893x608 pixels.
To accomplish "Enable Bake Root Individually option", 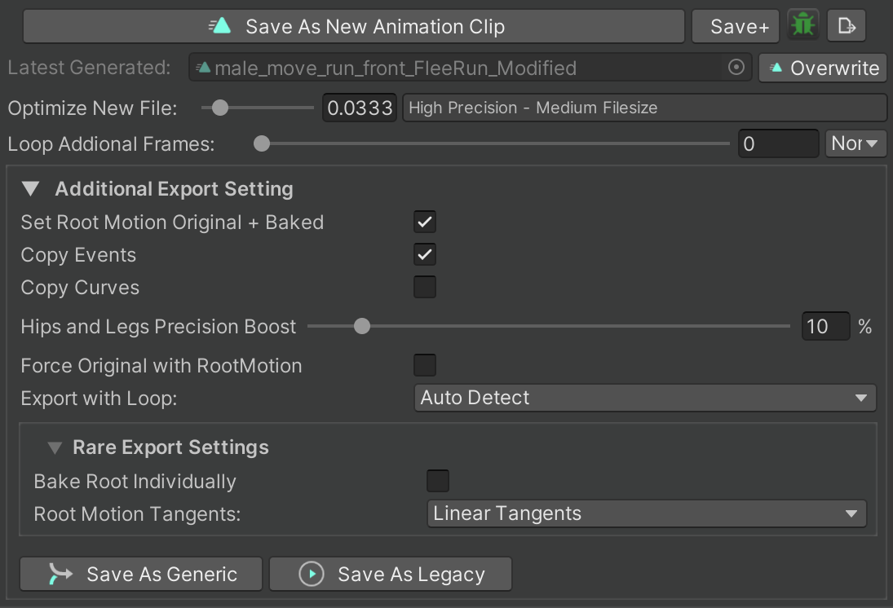I will pos(438,481).
